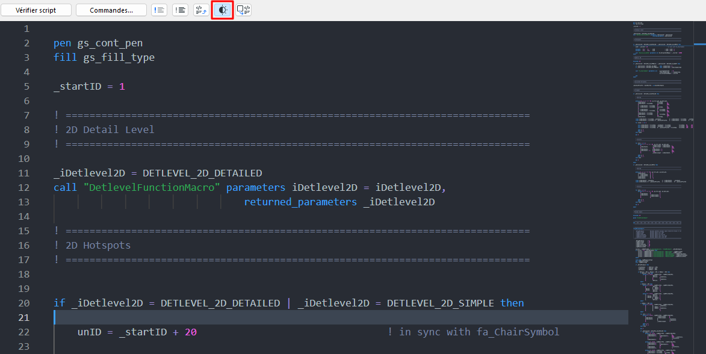Open the Commandes... menu button
Viewport: 706px width, 354px height.
(x=111, y=10)
